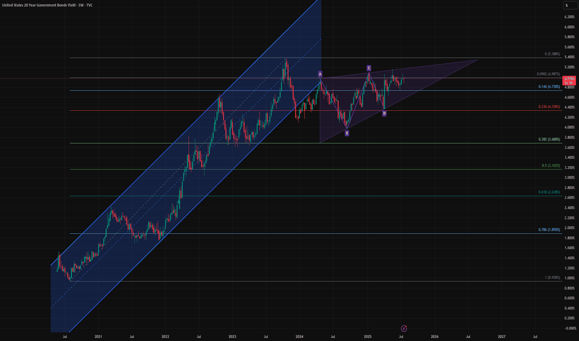Click the 2.400% tick on the price axis
Image resolution: width=579 pixels, height=341 pixels.
[570, 208]
